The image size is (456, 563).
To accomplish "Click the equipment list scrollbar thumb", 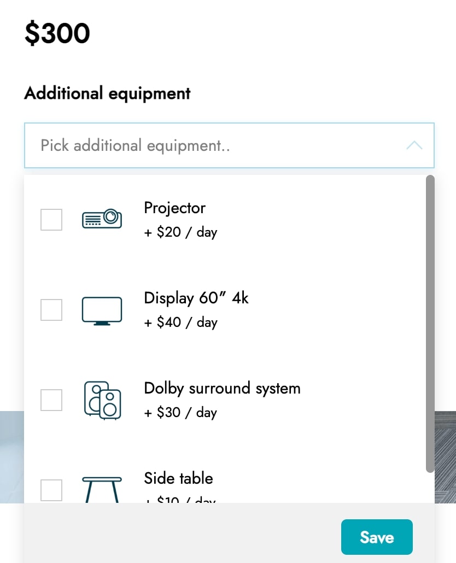I will point(430,324).
